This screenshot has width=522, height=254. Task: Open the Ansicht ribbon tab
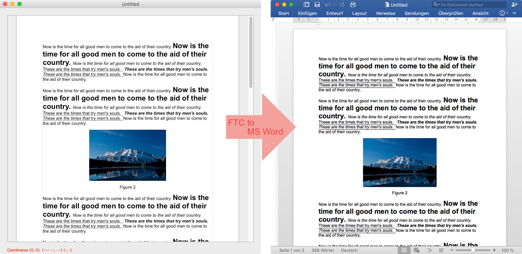(481, 13)
